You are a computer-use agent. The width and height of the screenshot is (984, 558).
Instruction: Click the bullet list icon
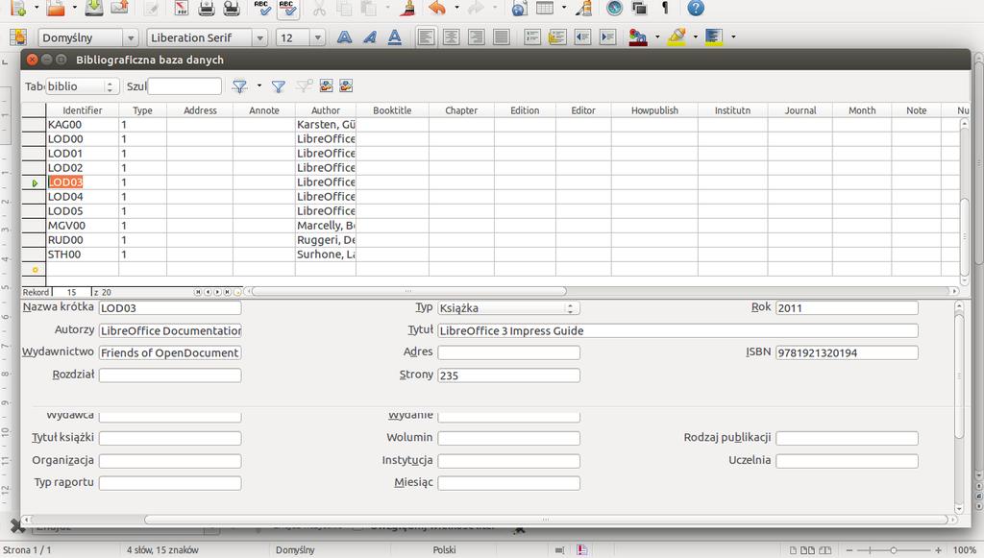pos(557,37)
